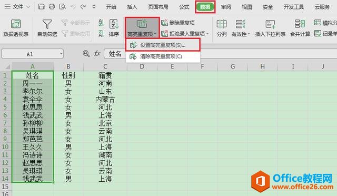Viewport: 337px width, 196px height.
Task: Click cell containing 孙柳柳
Action: (x=33, y=123)
